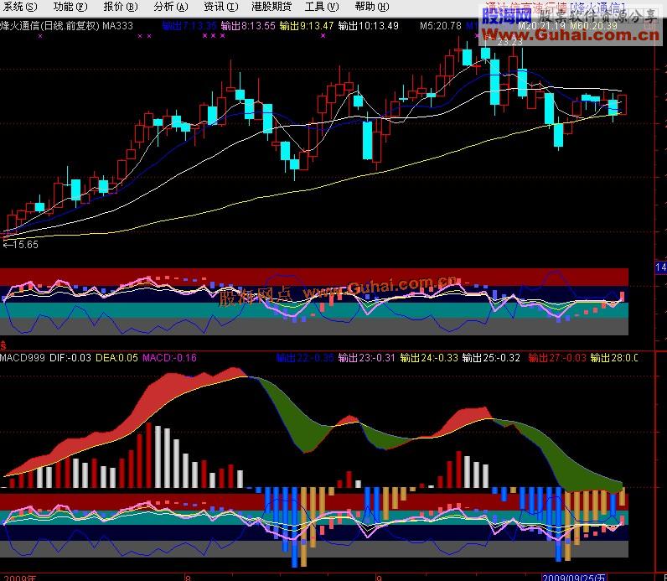Click the 25.23 high price label
The width and height of the screenshot is (667, 581).
point(509,42)
